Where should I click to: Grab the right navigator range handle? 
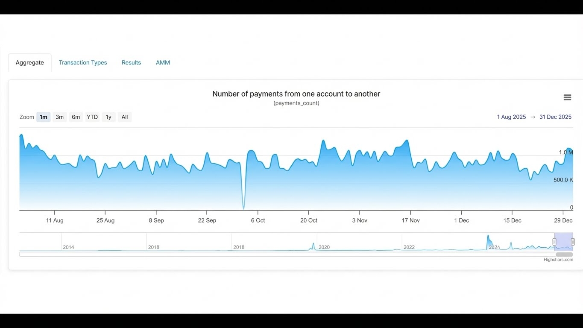[573, 242]
